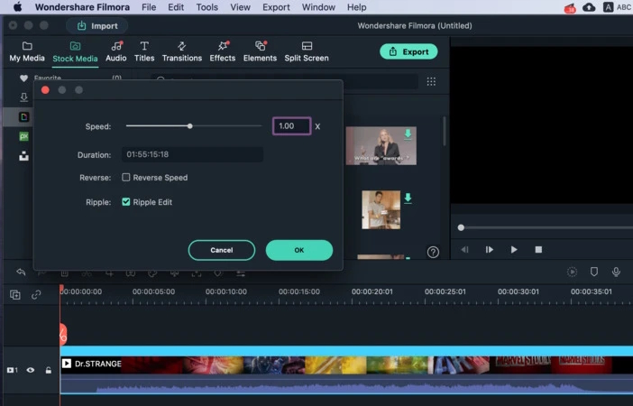Image resolution: width=633 pixels, height=406 pixels.
Task: Download the man in kitchen stock clip
Action: [408, 198]
